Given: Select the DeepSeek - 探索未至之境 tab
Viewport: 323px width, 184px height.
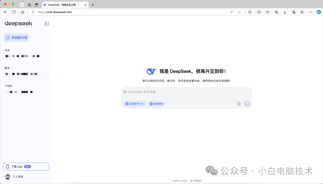Looking at the screenshot, I should point(65,5).
